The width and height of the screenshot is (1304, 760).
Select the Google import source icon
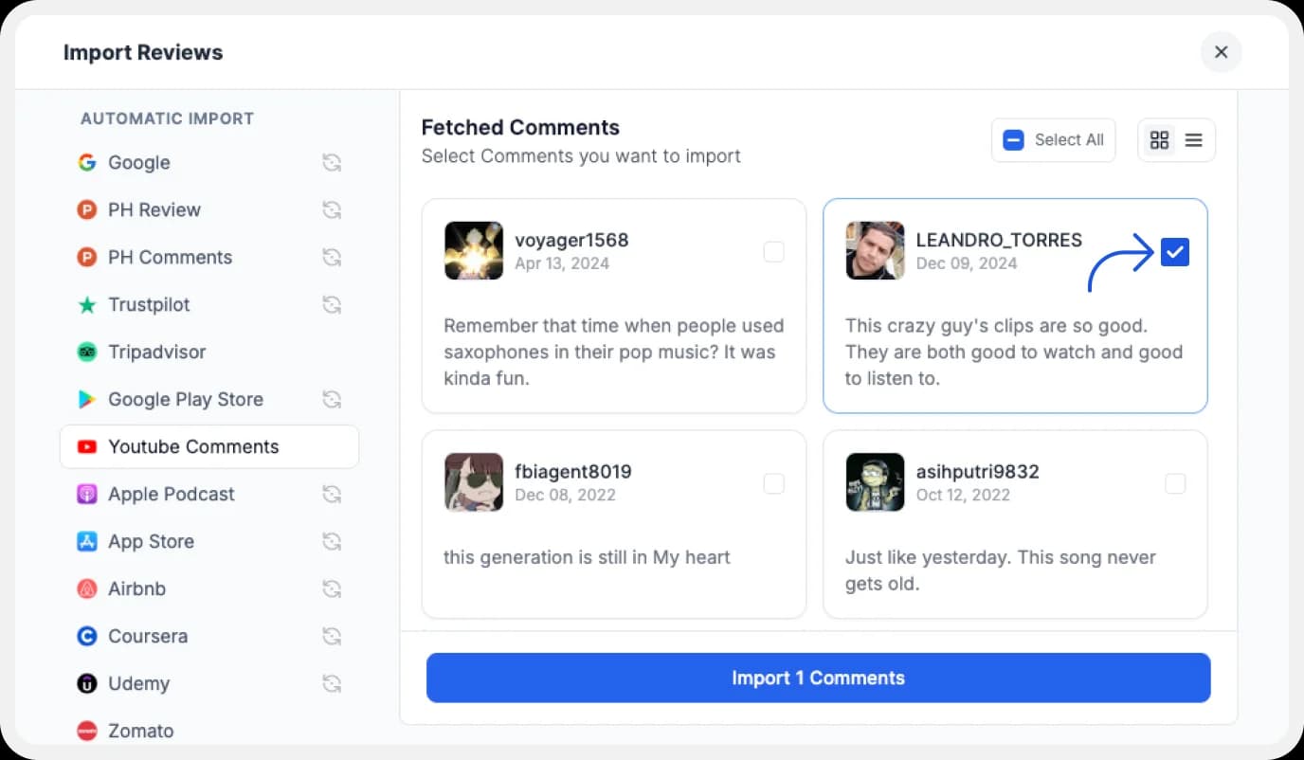[86, 162]
